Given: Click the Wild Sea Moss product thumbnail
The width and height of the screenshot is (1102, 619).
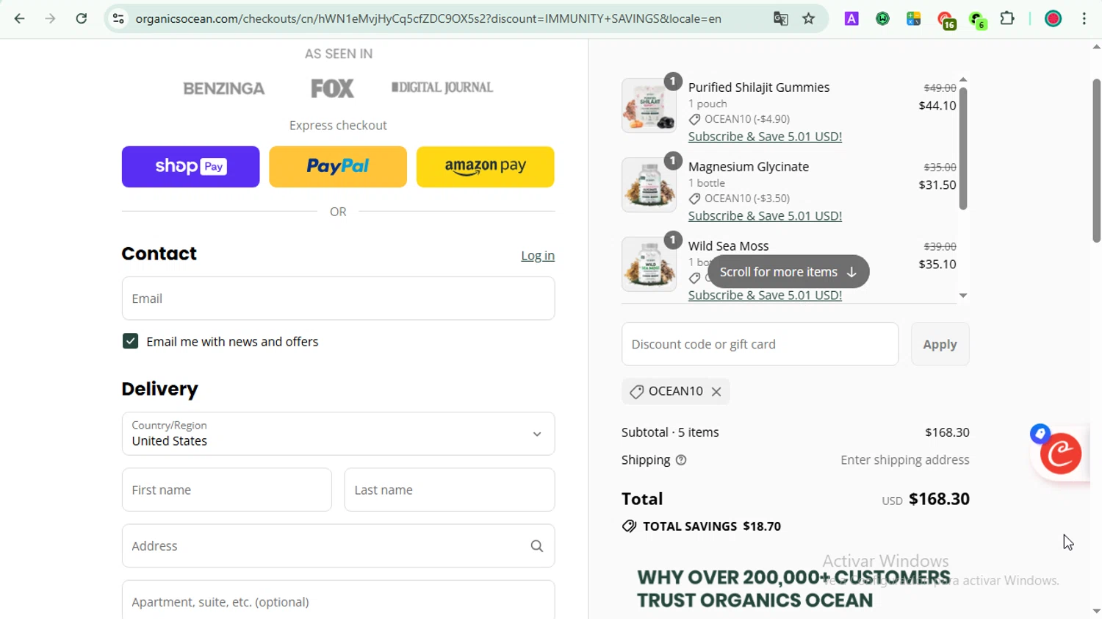Looking at the screenshot, I should click(649, 265).
